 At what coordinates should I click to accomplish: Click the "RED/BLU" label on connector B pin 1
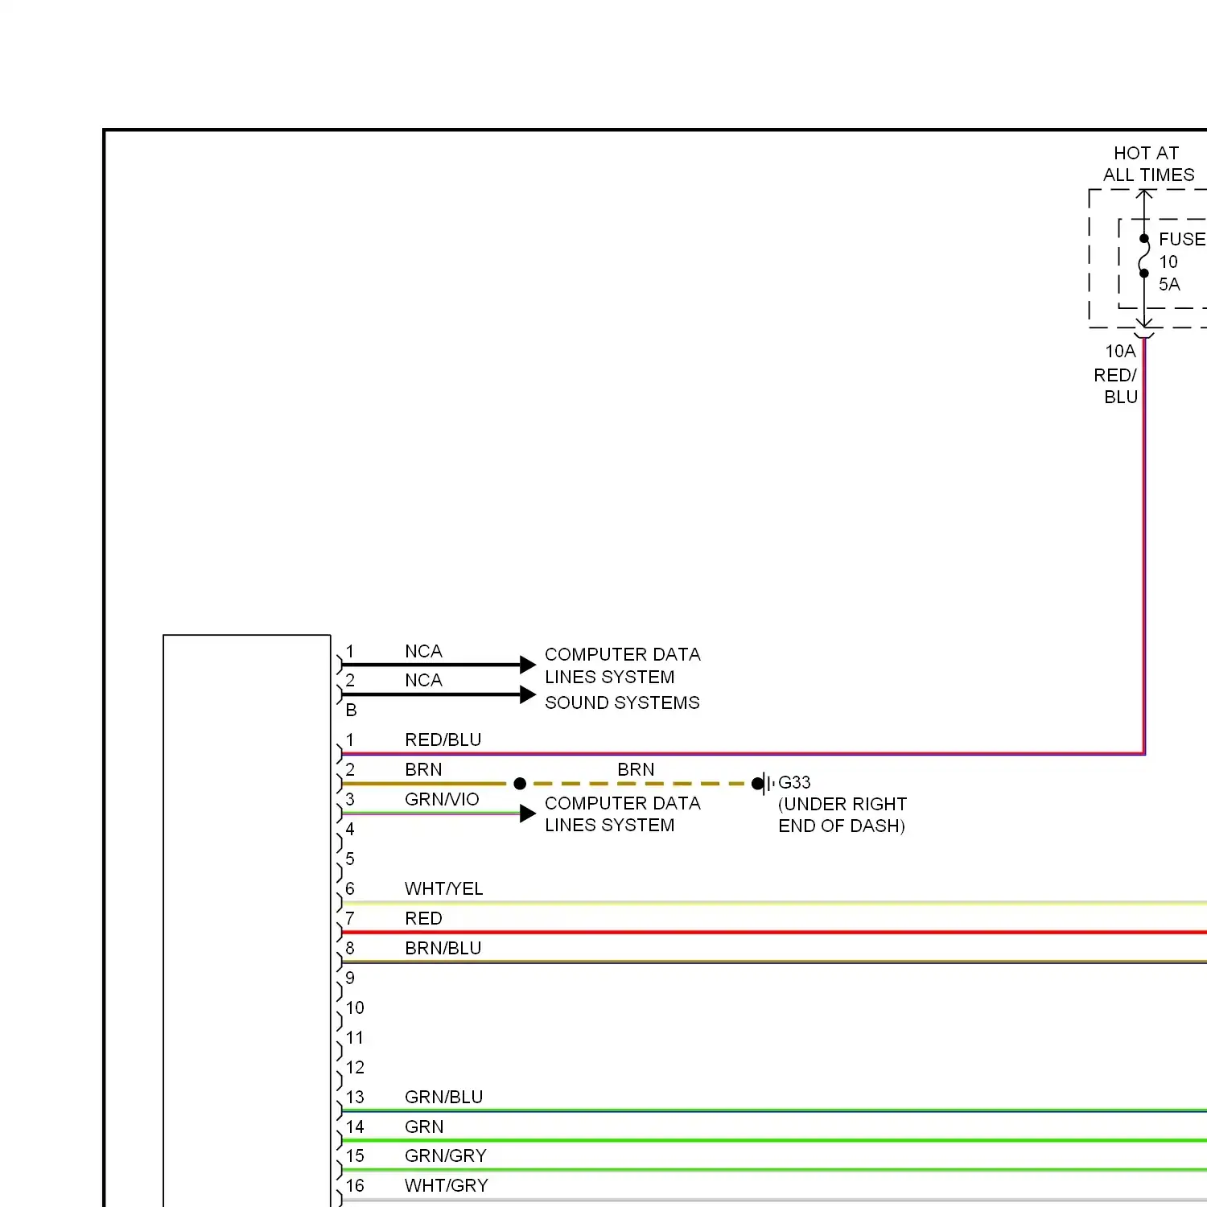pos(443,739)
